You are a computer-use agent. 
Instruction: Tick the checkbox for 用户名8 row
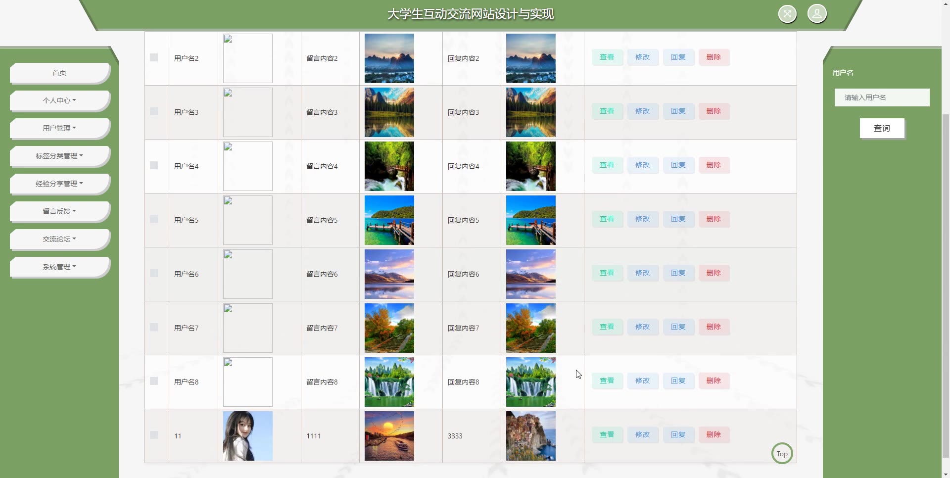154,381
